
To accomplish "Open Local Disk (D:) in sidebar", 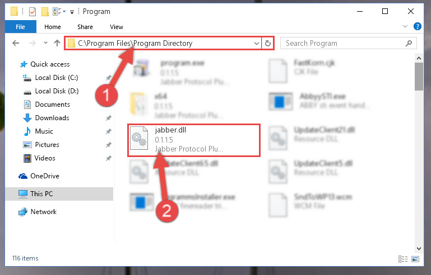I will 57,91.
